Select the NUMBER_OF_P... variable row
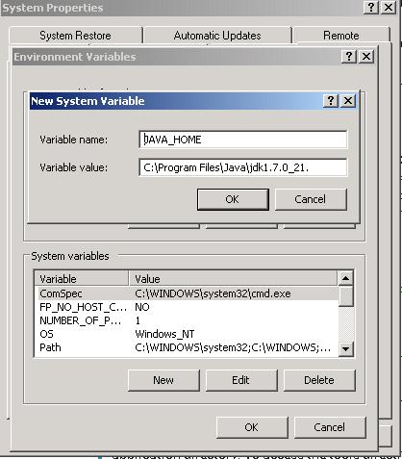Viewport: 402px width, 459px height. click(186, 320)
